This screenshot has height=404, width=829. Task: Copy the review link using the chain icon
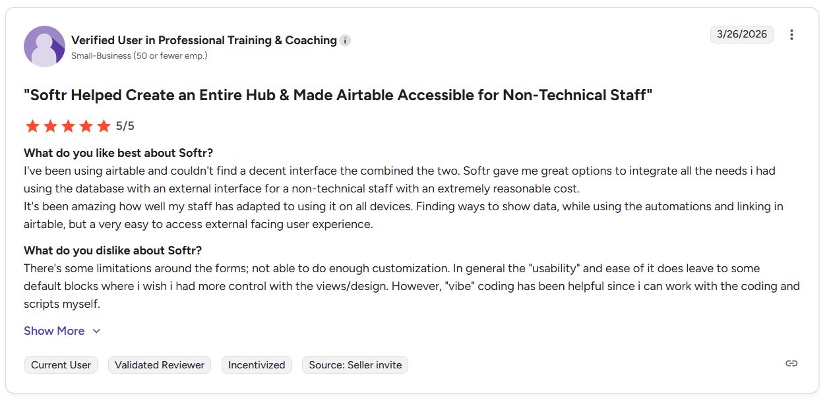pos(791,363)
